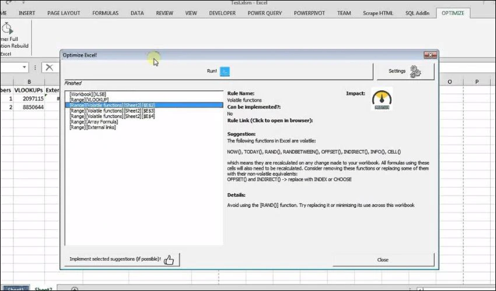
Task: Open the FORMULAS ribbon tab
Action: click(x=106, y=13)
